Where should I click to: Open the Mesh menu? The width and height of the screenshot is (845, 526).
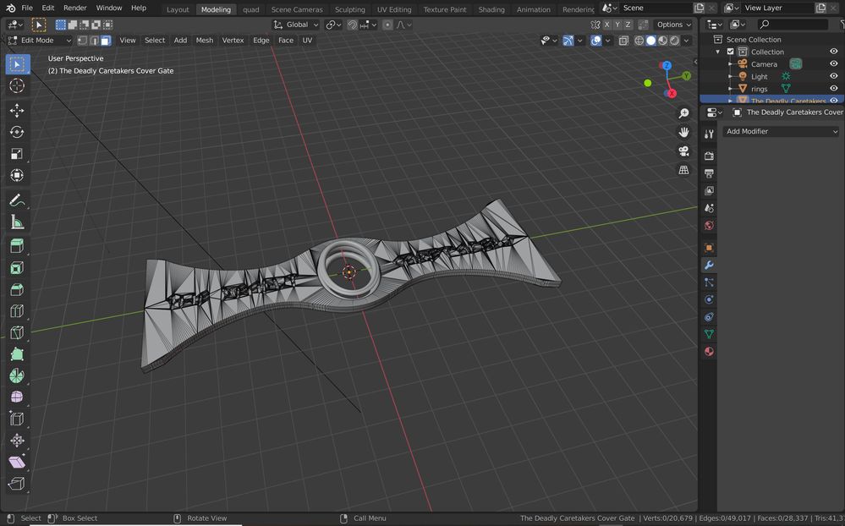point(205,40)
